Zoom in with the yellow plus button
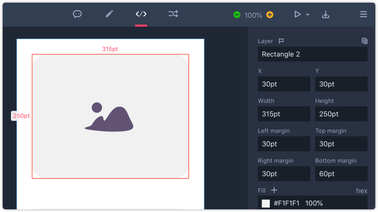 270,15
